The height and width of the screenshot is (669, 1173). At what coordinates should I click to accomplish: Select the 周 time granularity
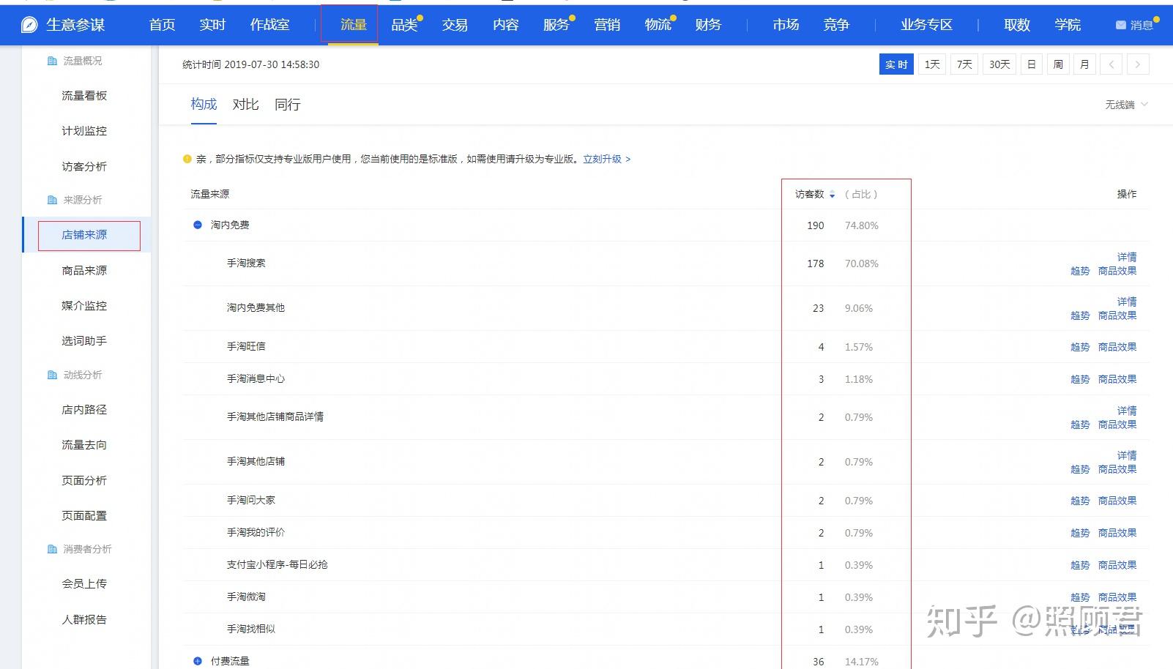point(1058,64)
